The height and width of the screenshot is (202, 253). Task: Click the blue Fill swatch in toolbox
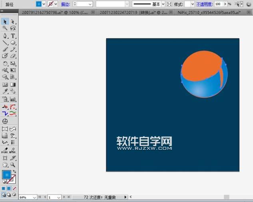click(x=6, y=174)
